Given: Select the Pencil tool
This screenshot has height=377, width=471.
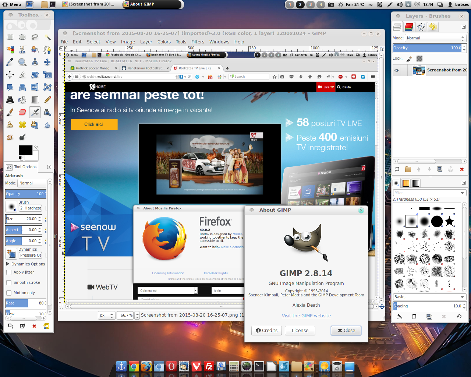Looking at the screenshot, I should point(47,100).
